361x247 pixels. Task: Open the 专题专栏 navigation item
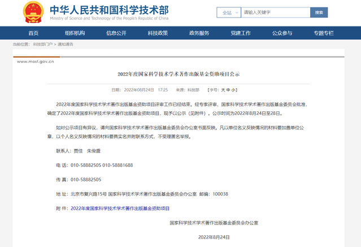click(324, 33)
